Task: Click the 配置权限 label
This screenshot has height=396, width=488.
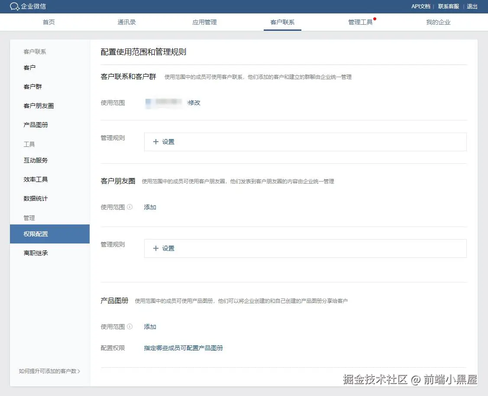Action: 113,348
